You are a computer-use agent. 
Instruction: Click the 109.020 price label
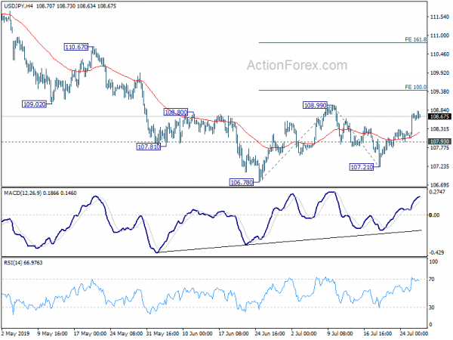pyautogui.click(x=35, y=104)
